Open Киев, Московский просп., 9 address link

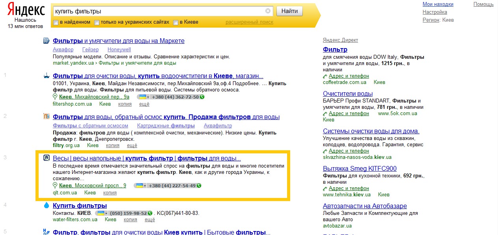coord(93,186)
